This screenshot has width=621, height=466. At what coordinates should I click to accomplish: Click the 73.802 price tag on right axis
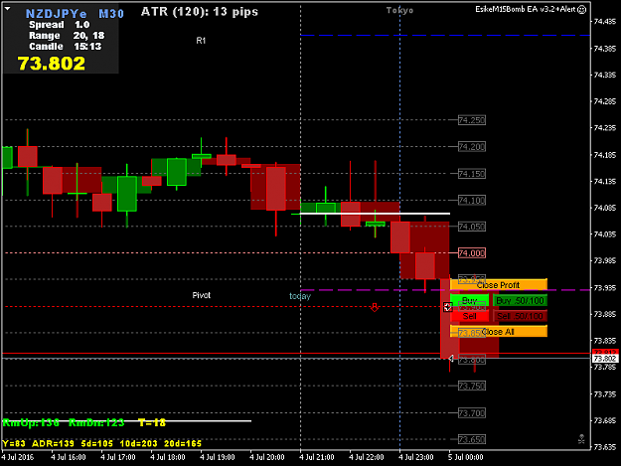click(605, 359)
